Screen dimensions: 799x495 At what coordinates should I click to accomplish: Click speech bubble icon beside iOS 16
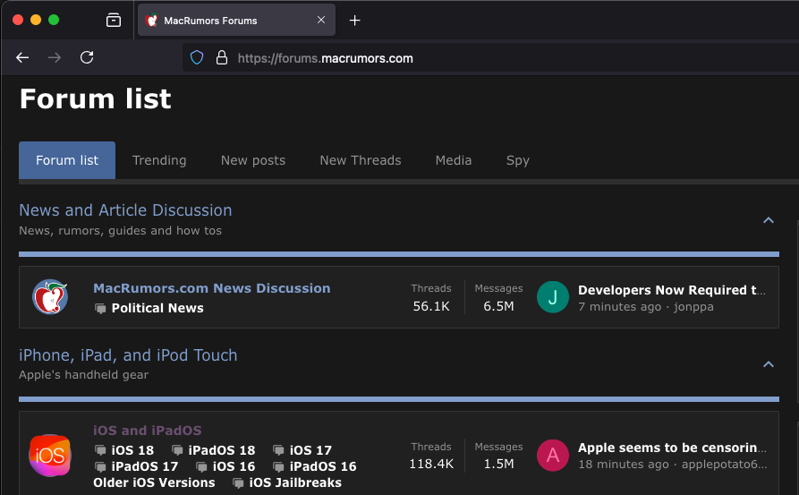pyautogui.click(x=202, y=466)
